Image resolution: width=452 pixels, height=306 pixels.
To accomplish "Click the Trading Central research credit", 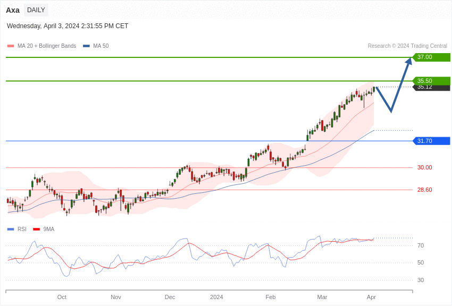I will point(407,46).
